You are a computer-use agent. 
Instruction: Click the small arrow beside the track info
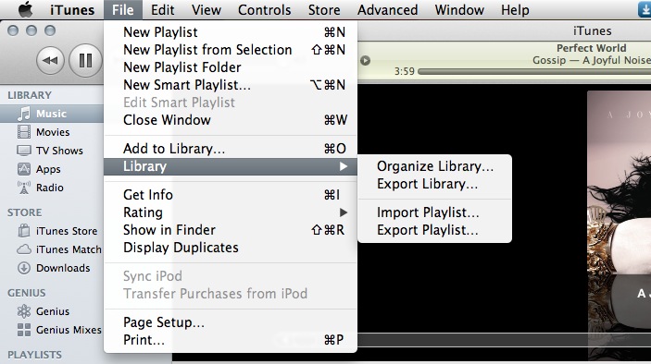coord(366,60)
